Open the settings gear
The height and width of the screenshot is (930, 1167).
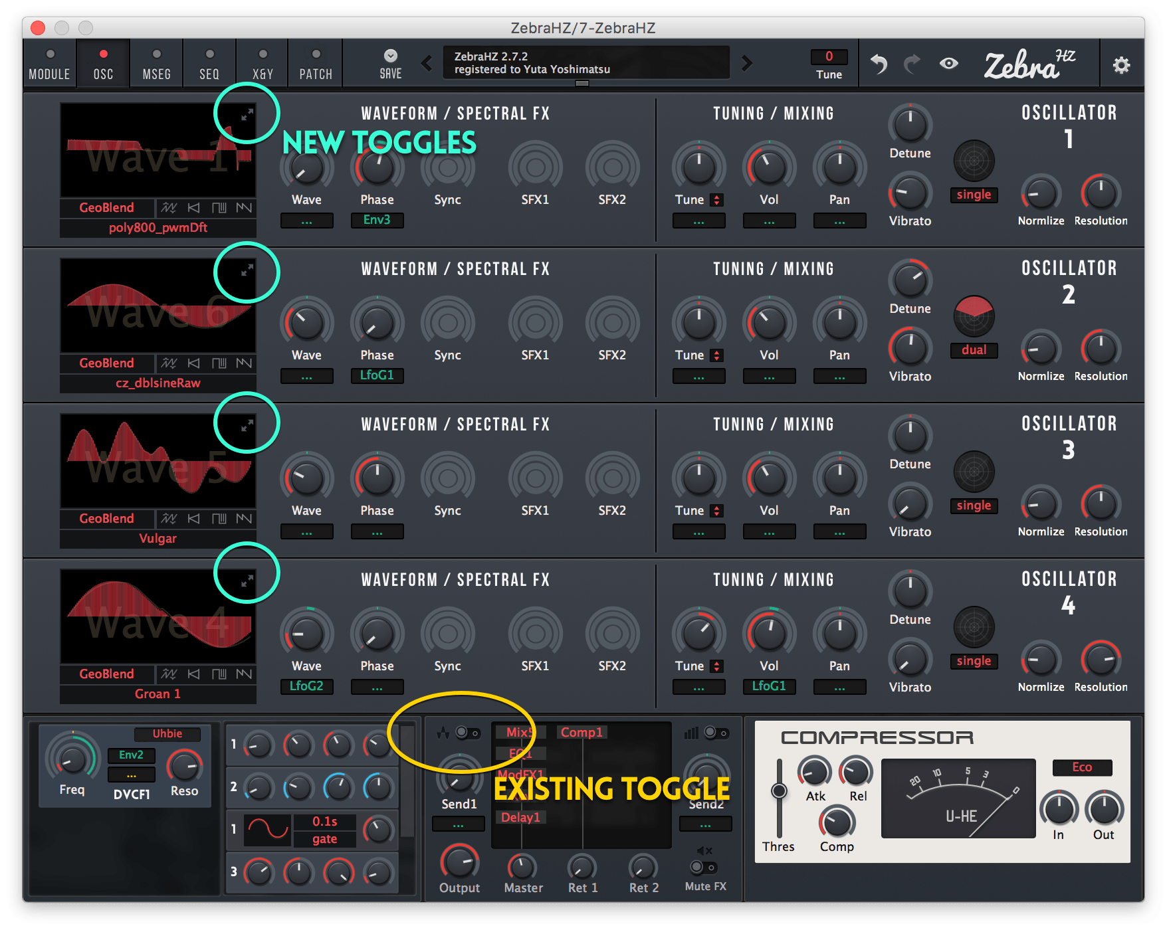[1121, 65]
